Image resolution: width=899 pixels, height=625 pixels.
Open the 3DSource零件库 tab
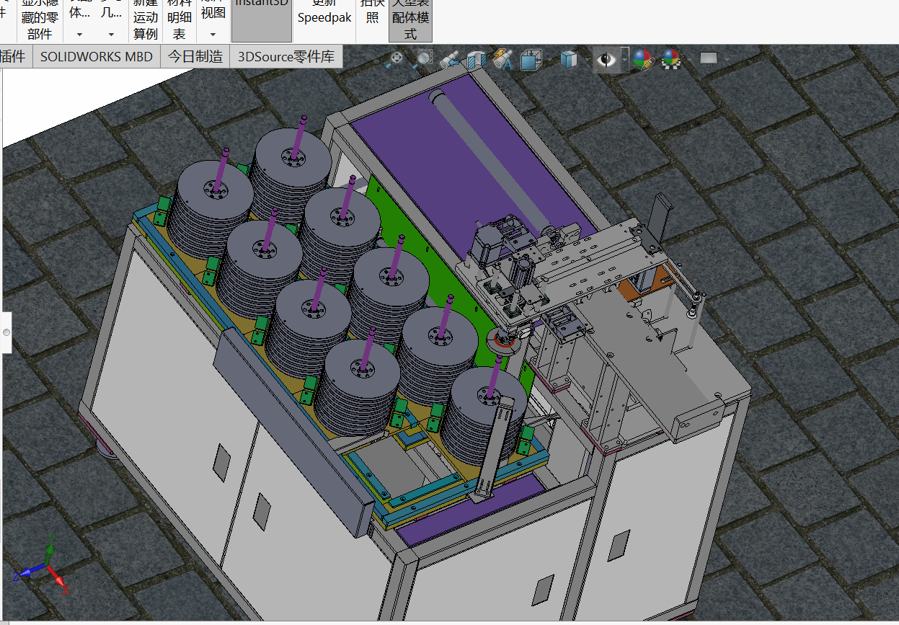286,57
